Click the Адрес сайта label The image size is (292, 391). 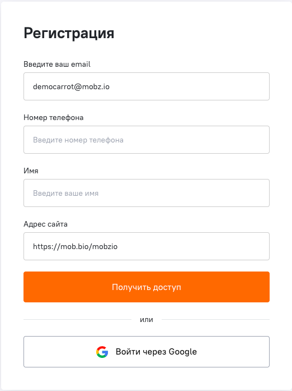45,224
